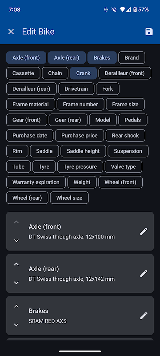Screen dimensions: 160x356
Task: Add the Wheel size attribute
Action: pos(69,198)
